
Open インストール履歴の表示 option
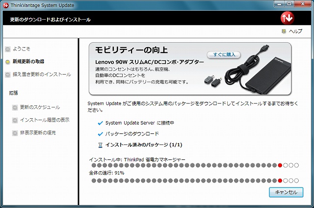coord(45,120)
